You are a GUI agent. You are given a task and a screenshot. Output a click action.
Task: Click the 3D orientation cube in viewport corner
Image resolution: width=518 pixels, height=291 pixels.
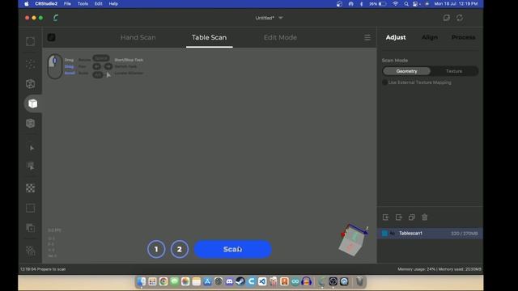353,240
